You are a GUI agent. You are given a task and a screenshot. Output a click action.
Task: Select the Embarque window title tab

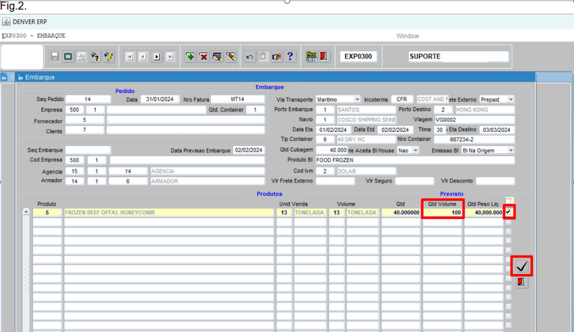coord(40,77)
